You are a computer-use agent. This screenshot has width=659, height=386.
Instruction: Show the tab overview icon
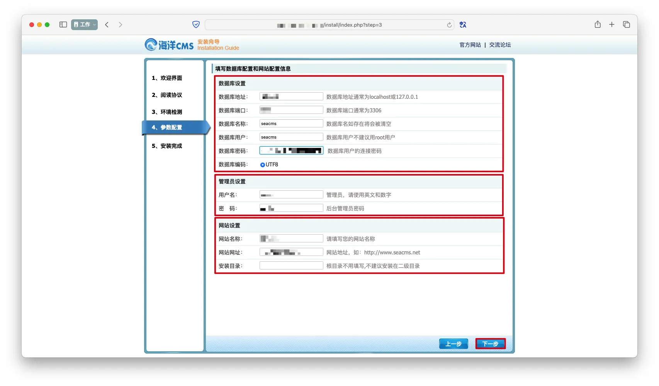627,25
